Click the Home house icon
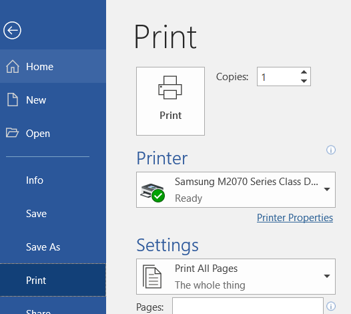351x314 pixels. pyautogui.click(x=13, y=67)
